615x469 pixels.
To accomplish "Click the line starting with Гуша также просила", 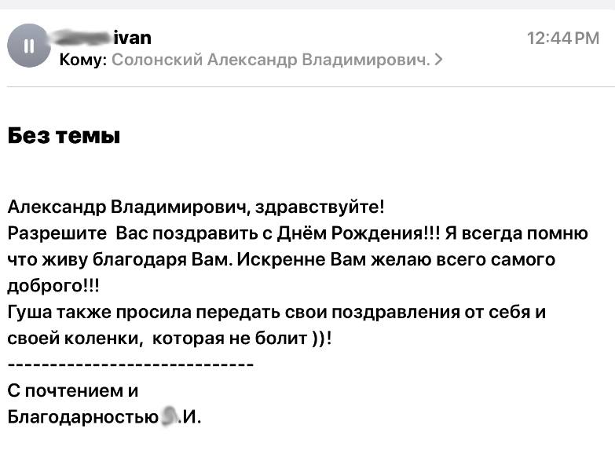I will pos(276,312).
